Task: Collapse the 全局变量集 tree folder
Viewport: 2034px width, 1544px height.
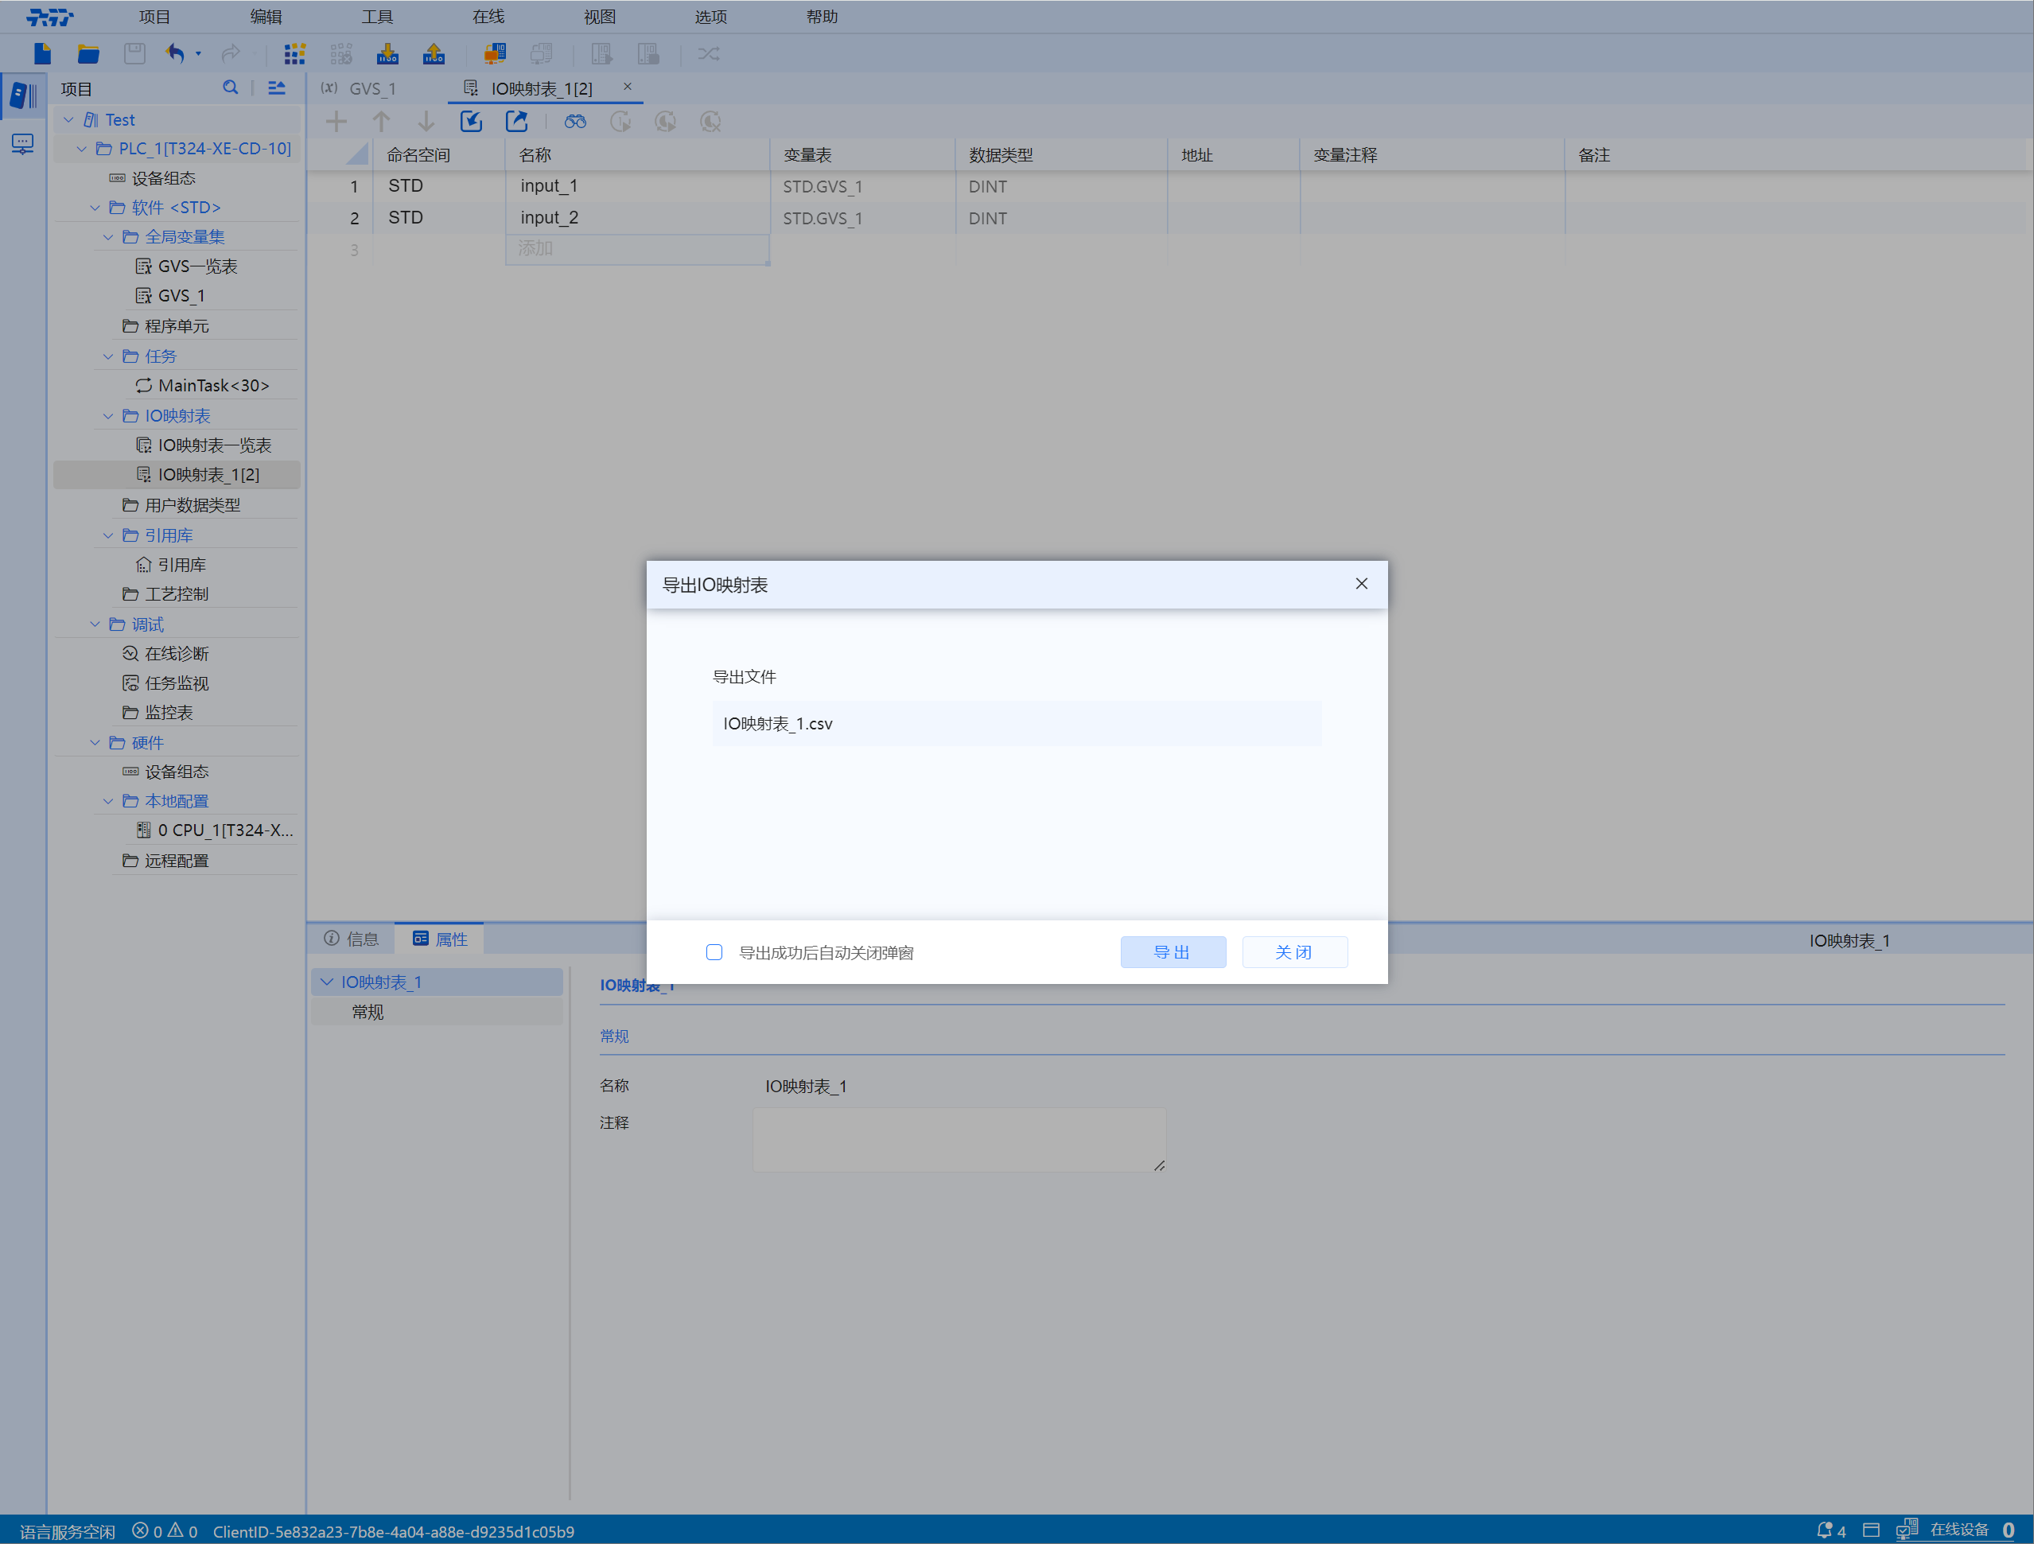Action: tap(107, 237)
